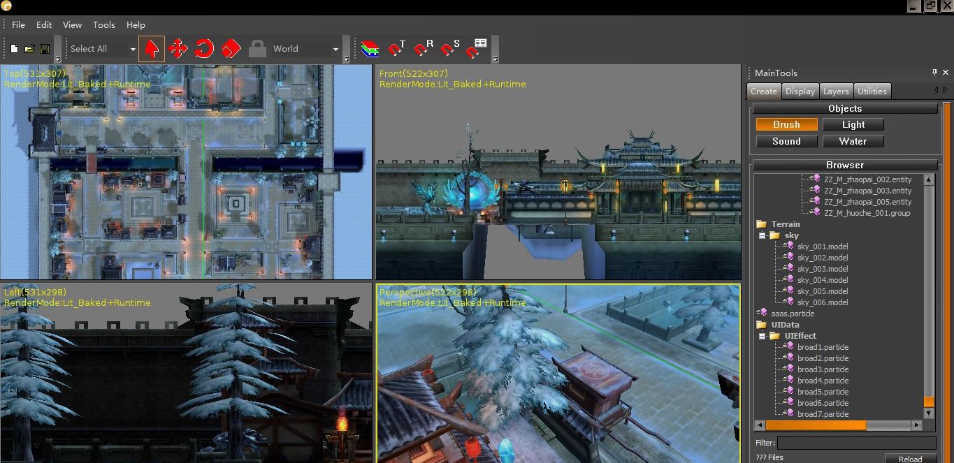Pin the MainTools panel

tap(934, 72)
